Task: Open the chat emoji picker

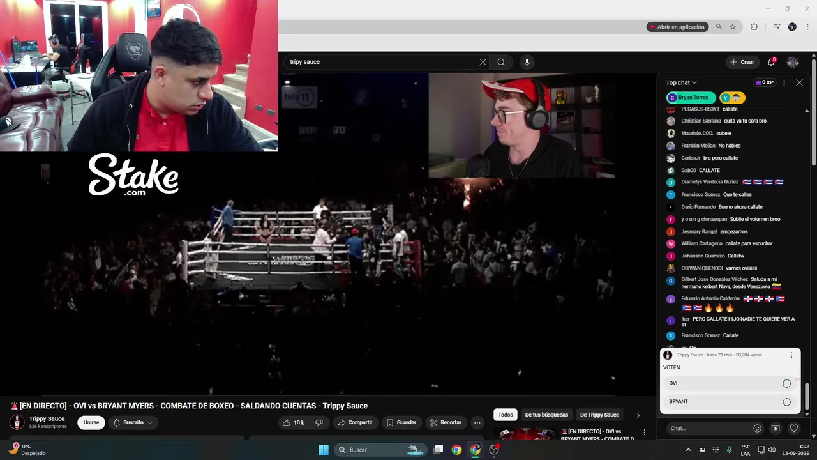Action: coord(758,429)
